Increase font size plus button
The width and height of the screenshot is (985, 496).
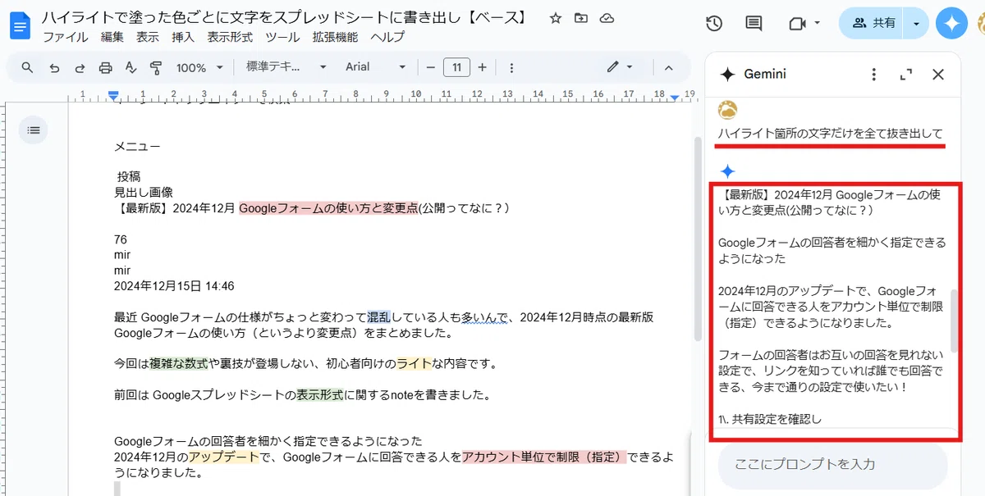(482, 67)
